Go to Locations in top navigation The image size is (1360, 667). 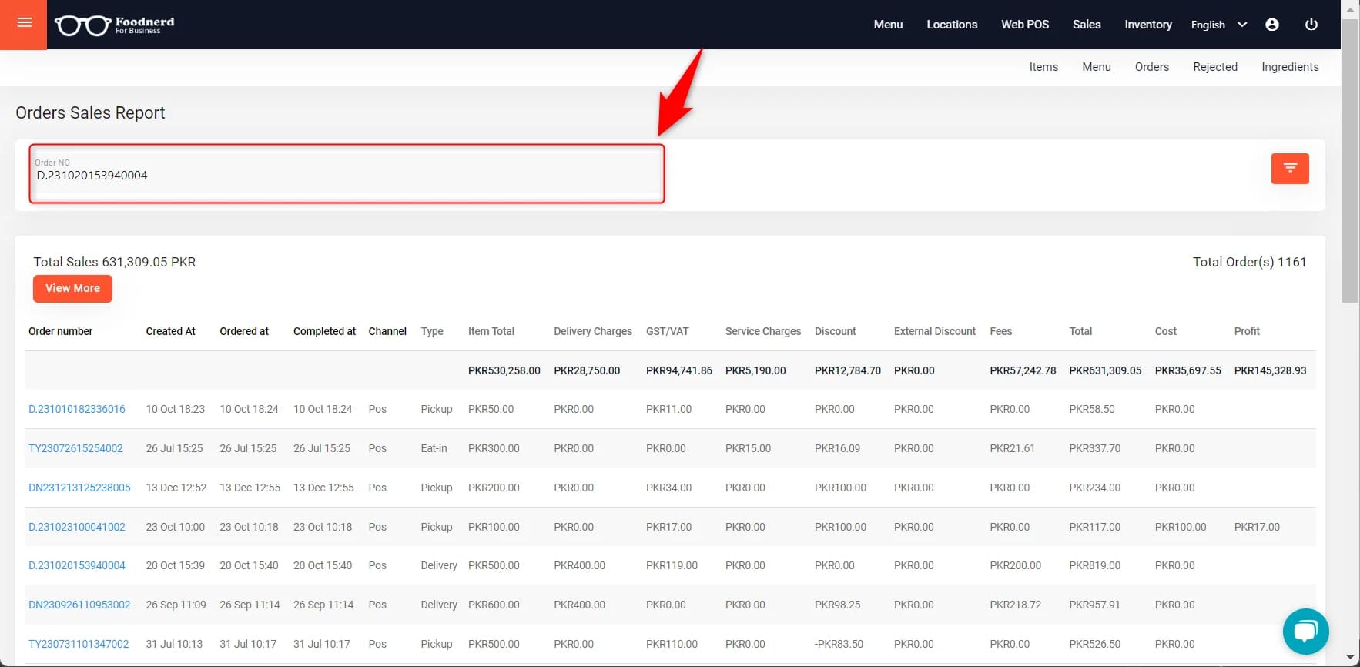[952, 25]
